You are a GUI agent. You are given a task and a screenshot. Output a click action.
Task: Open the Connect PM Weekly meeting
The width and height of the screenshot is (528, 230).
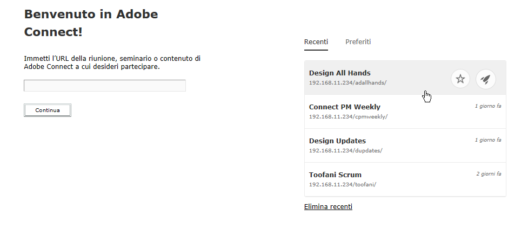344,107
